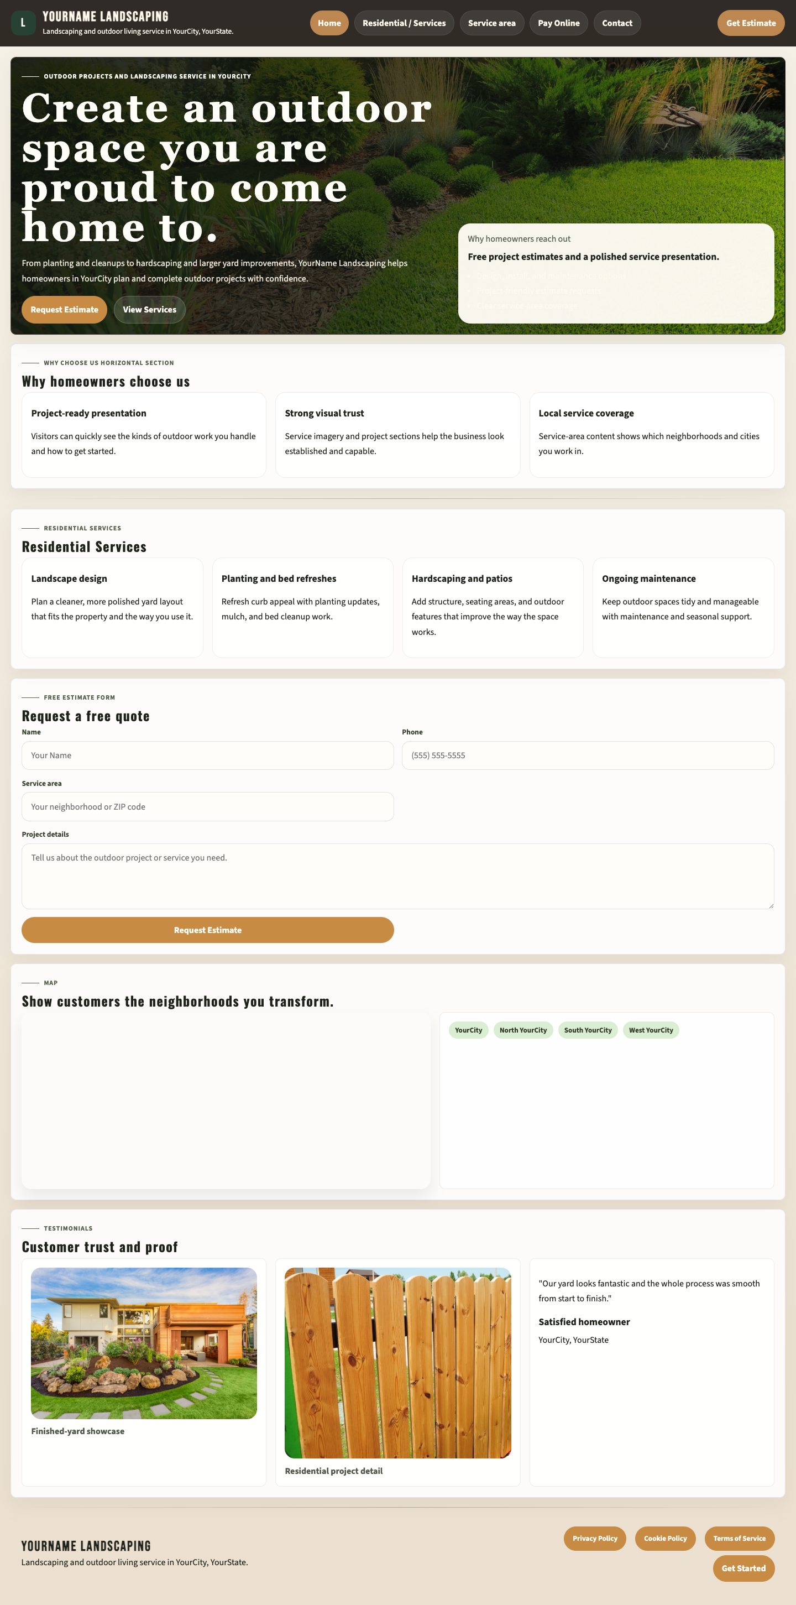Click Request Estimate in the hero
Viewport: 796px width, 1605px height.
[64, 310]
